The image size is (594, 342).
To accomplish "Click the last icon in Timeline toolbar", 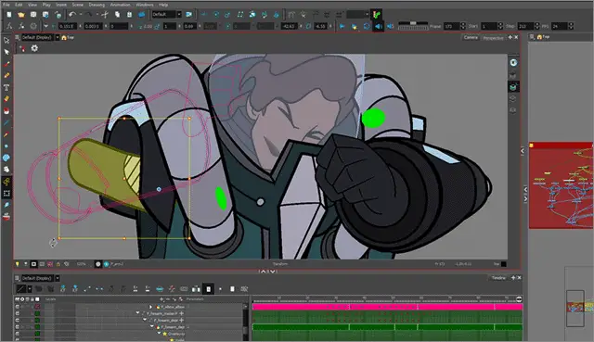I will tap(244, 289).
